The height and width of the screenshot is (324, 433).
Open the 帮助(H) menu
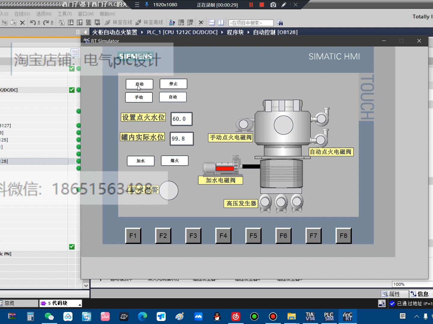107,14
